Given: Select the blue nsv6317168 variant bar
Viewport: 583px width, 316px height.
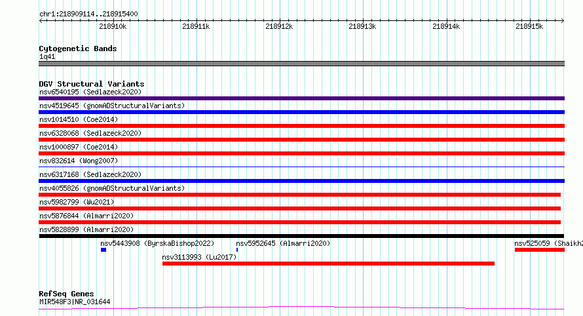Looking at the screenshot, I should [x=301, y=181].
